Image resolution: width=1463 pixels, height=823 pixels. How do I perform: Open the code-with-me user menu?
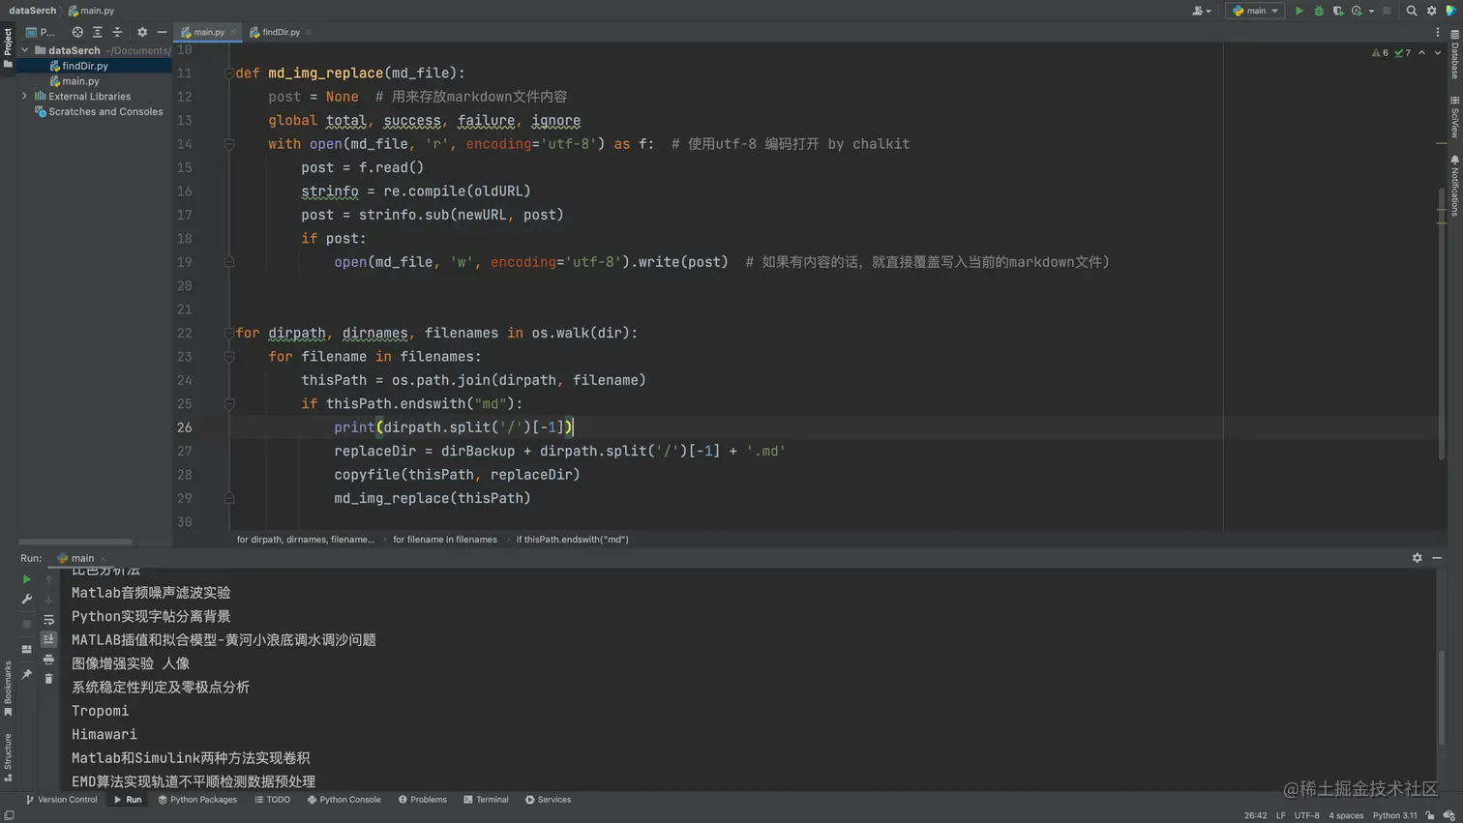coord(1202,11)
